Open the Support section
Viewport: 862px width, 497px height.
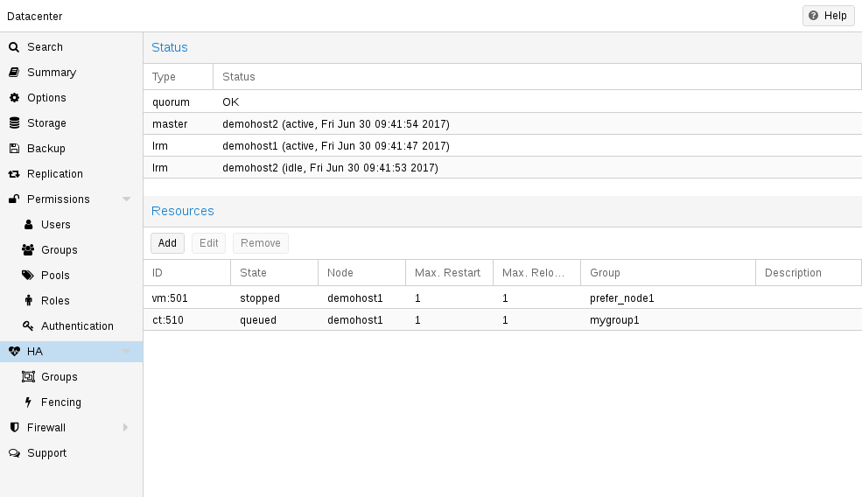46,453
